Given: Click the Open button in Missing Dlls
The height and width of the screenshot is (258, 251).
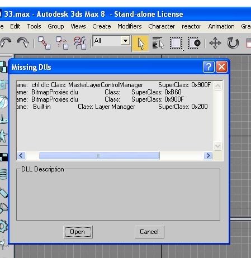Looking at the screenshot, I should [78, 232].
